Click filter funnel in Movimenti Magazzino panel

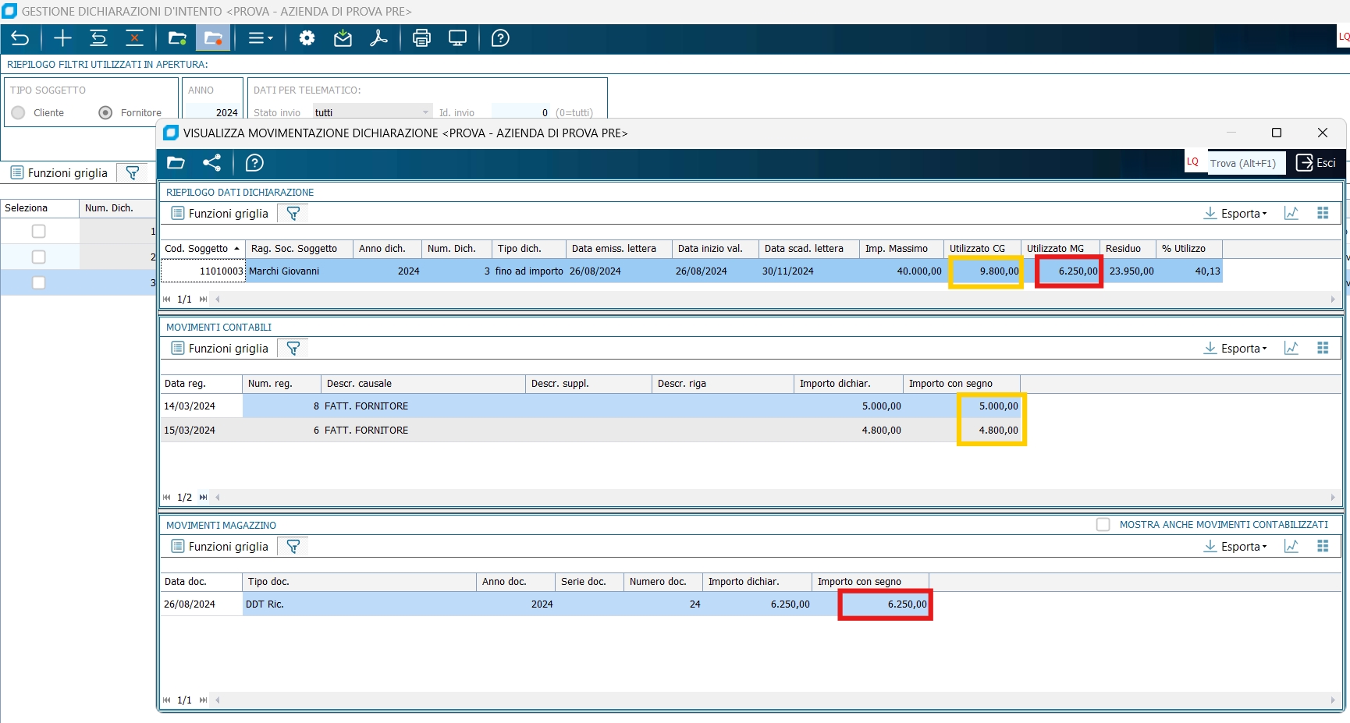pos(293,547)
